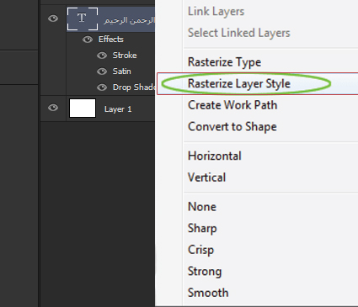Viewport: 358px width, 307px height.
Task: Hide the Drop Shadow effect eye icon
Action: click(x=102, y=87)
